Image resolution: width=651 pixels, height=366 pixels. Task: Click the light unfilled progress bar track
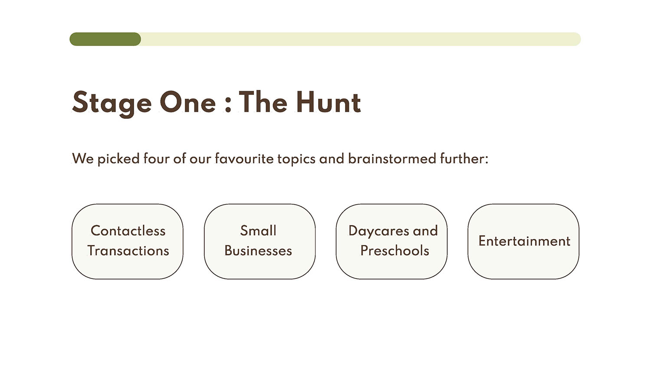pyautogui.click(x=360, y=39)
